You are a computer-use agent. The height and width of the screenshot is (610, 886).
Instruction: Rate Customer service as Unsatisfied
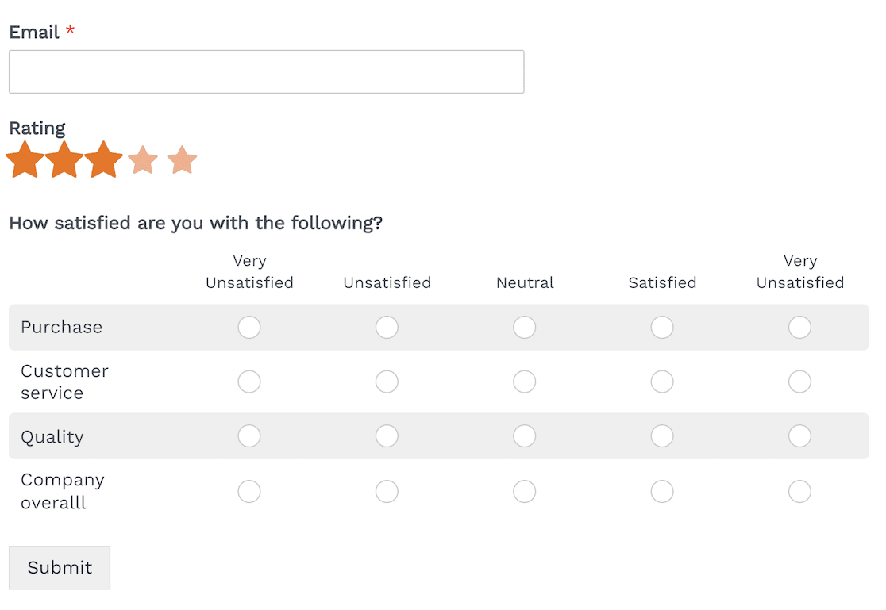pos(387,382)
